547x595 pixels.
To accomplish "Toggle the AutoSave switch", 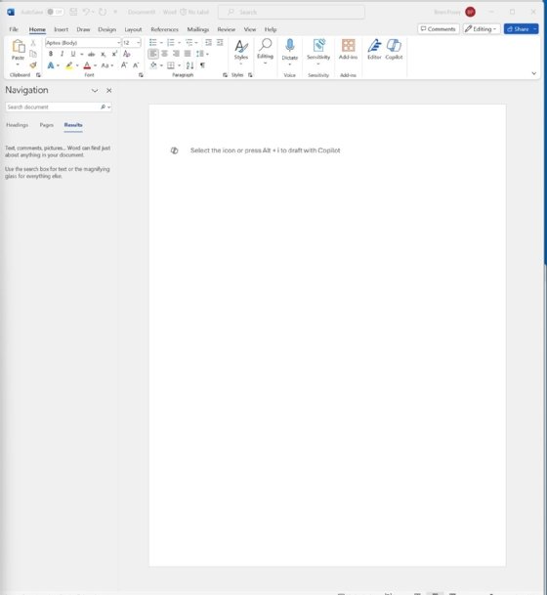I will click(56, 12).
